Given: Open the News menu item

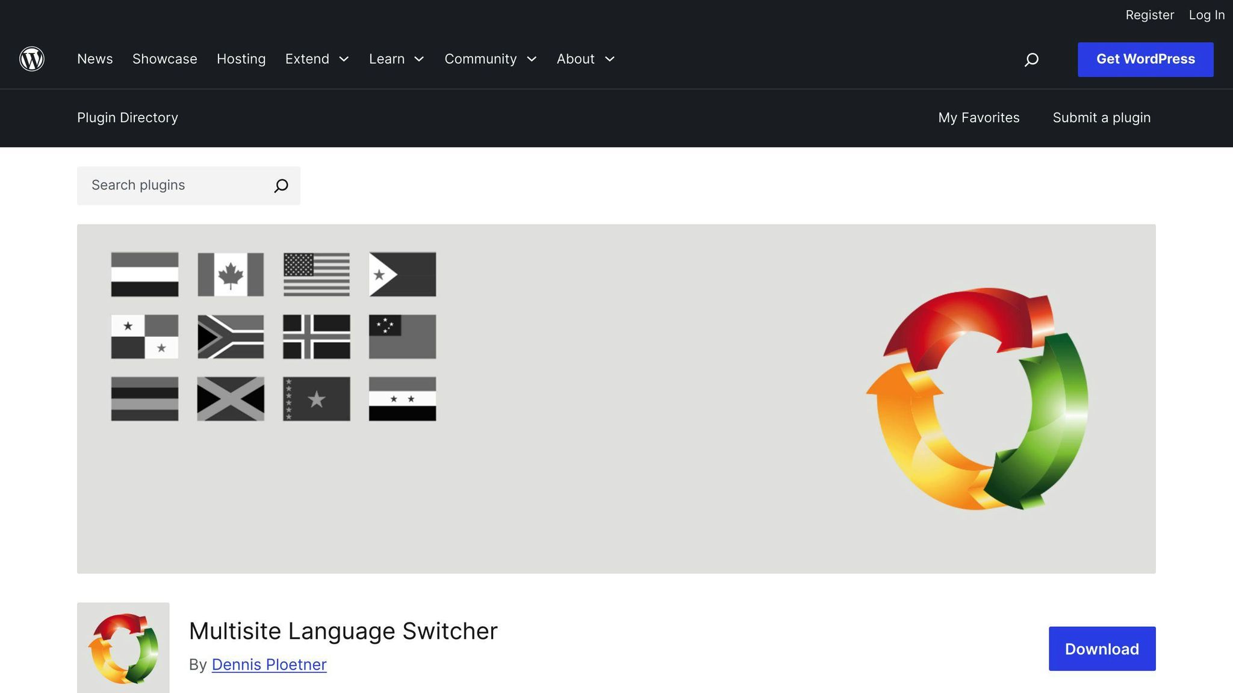Looking at the screenshot, I should click(95, 59).
